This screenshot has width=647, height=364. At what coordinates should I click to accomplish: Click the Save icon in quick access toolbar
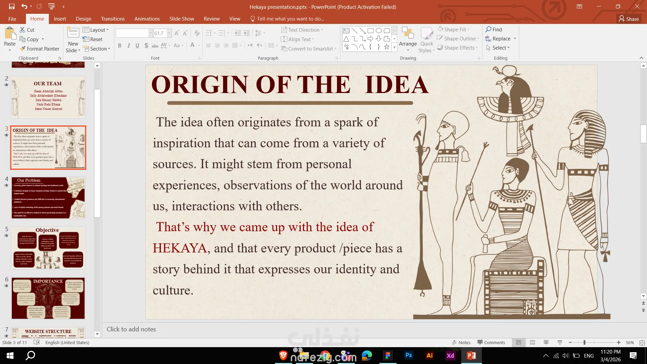[x=12, y=6]
